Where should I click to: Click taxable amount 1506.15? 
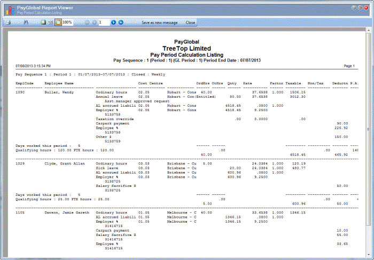point(298,92)
